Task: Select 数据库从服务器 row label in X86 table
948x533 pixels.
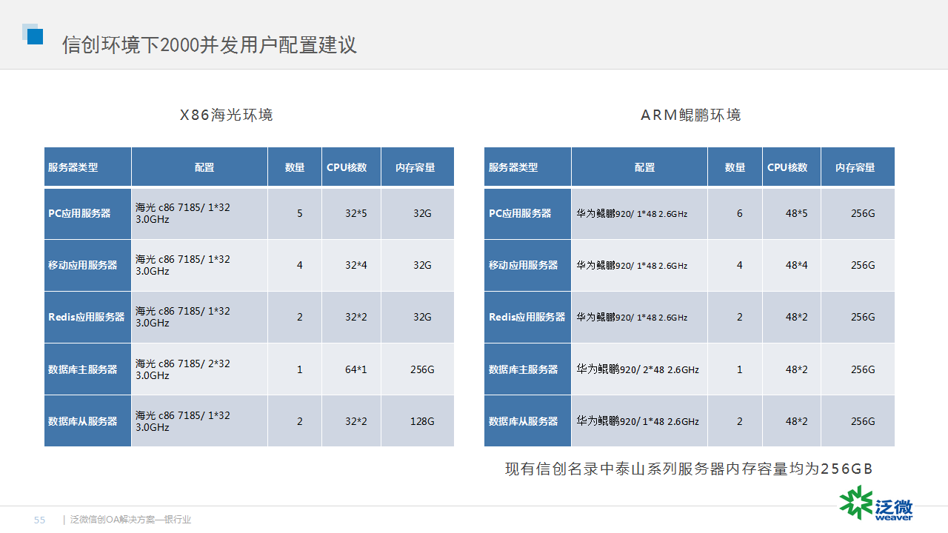Action: click(x=82, y=421)
